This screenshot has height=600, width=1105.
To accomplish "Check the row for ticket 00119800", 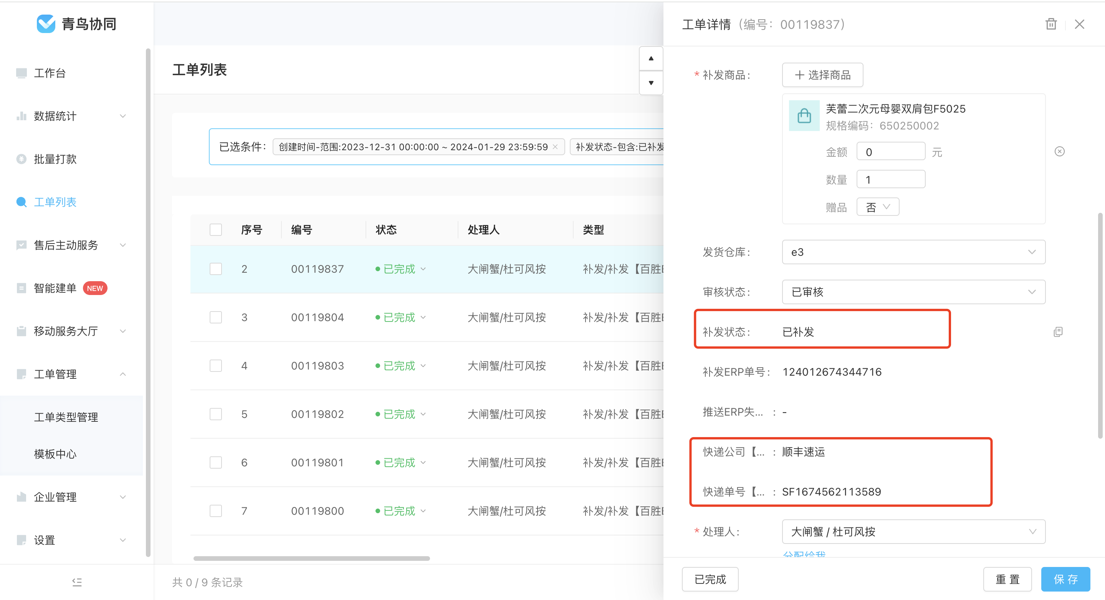I will point(216,511).
